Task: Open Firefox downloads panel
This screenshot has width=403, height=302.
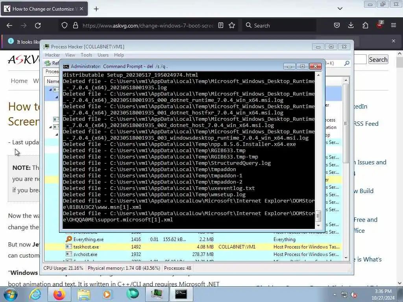Action: [x=351, y=26]
